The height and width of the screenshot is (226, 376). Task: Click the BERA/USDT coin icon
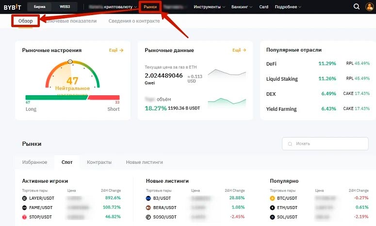[x=148, y=207]
